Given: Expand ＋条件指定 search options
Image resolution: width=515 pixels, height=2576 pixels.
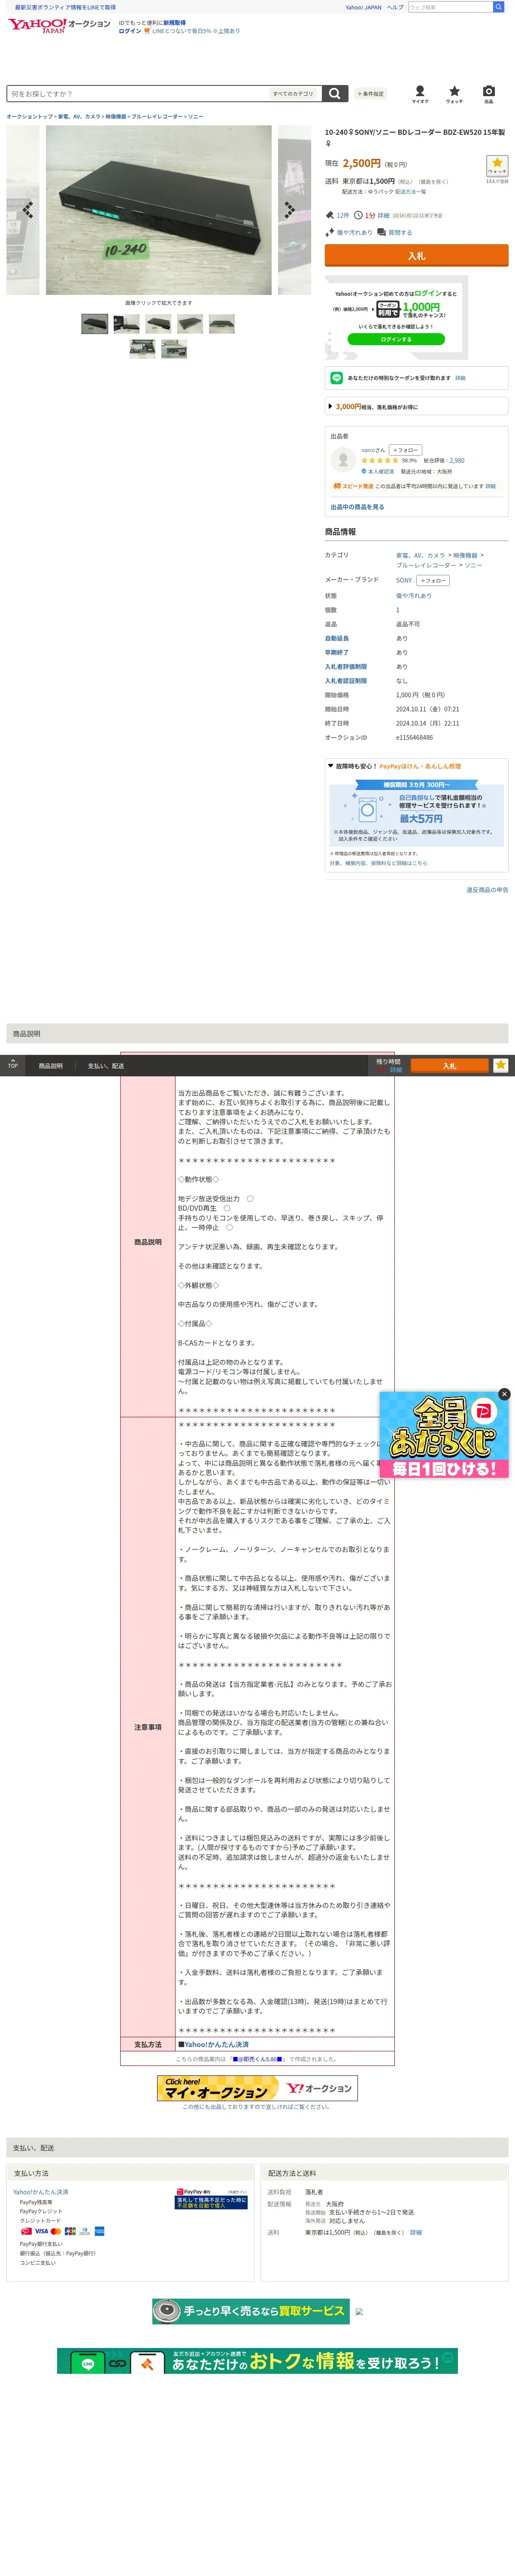Looking at the screenshot, I should coord(371,94).
